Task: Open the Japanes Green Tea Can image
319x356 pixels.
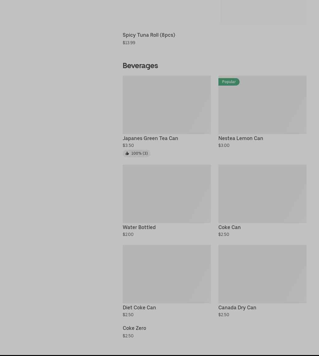Action: 167,105
